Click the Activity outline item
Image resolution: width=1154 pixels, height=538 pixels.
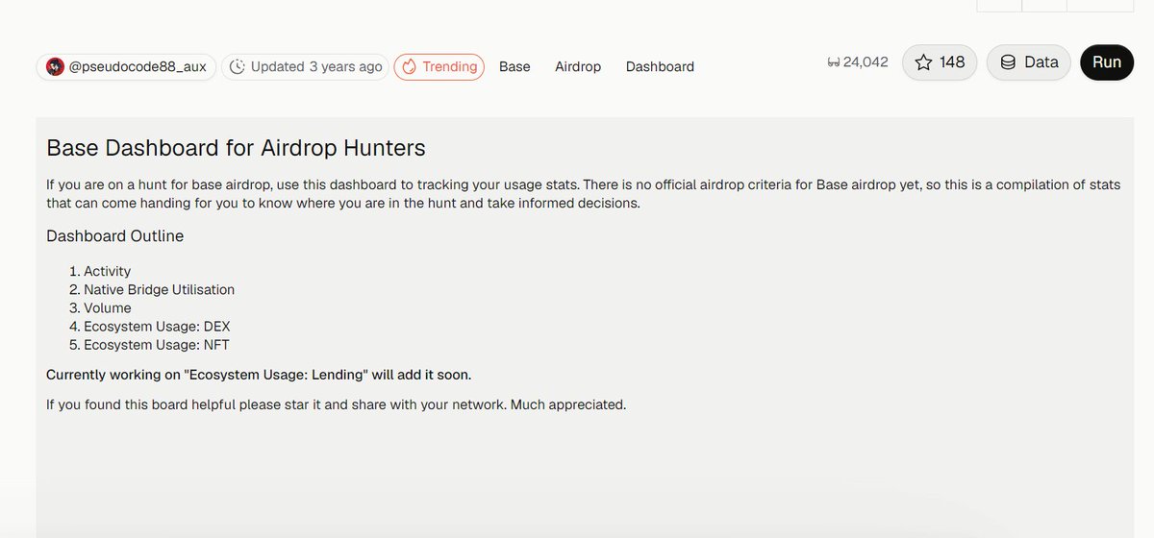[x=107, y=271]
